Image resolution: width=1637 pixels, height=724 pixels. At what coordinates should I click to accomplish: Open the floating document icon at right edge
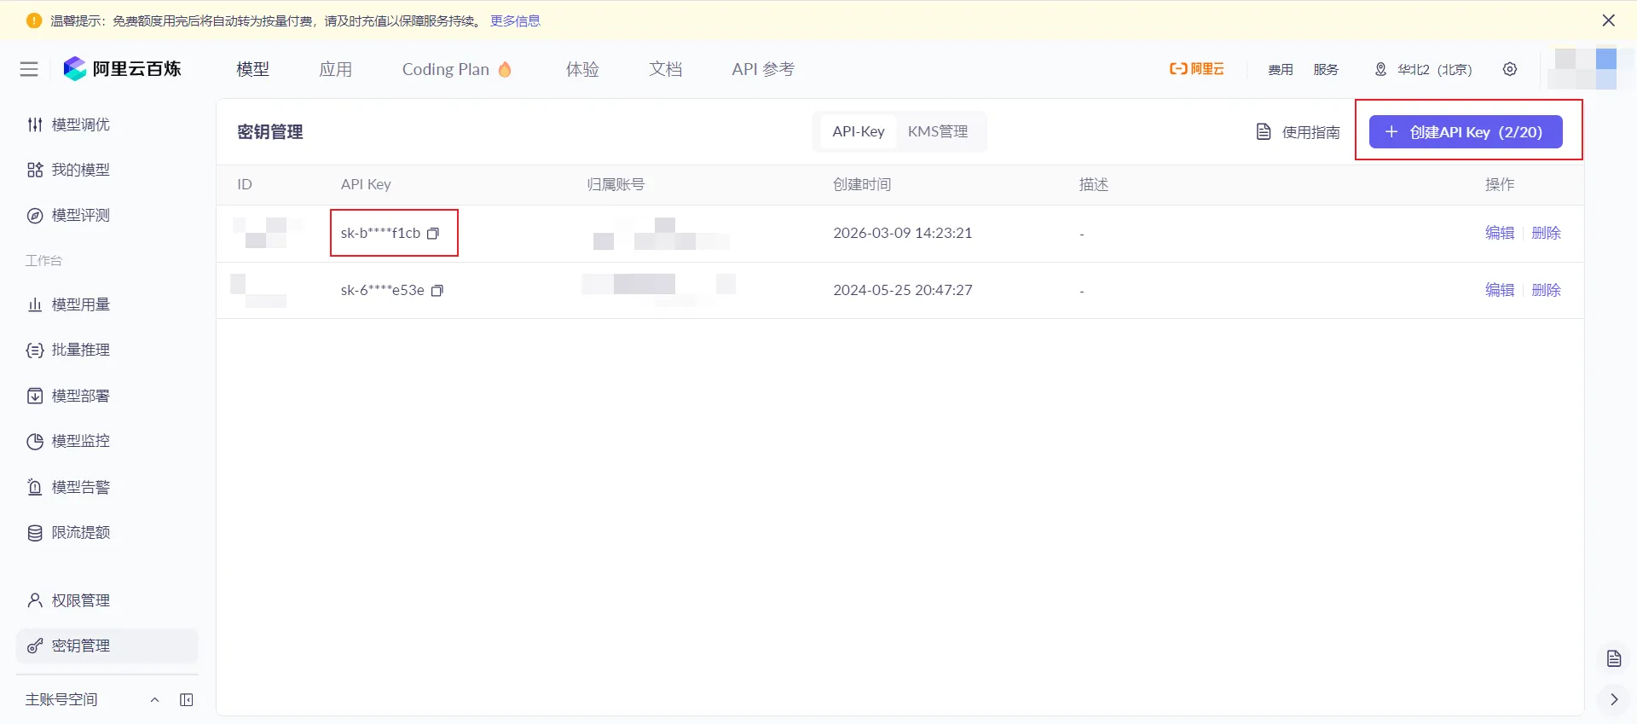tap(1614, 658)
